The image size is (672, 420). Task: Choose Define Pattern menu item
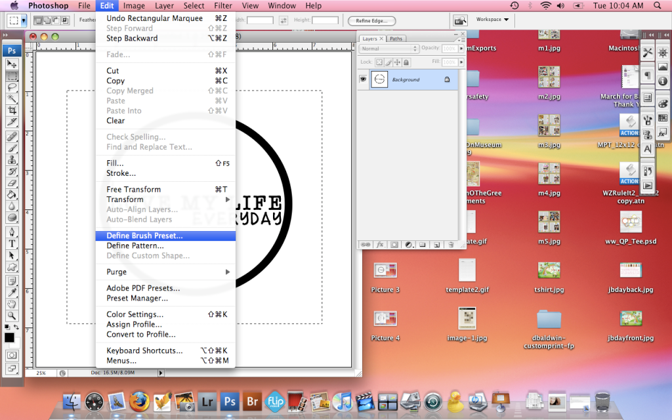click(165, 245)
